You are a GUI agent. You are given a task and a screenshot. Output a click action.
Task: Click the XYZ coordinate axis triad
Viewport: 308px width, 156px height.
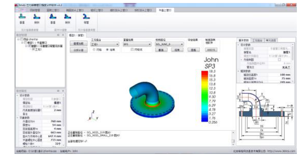93,116
